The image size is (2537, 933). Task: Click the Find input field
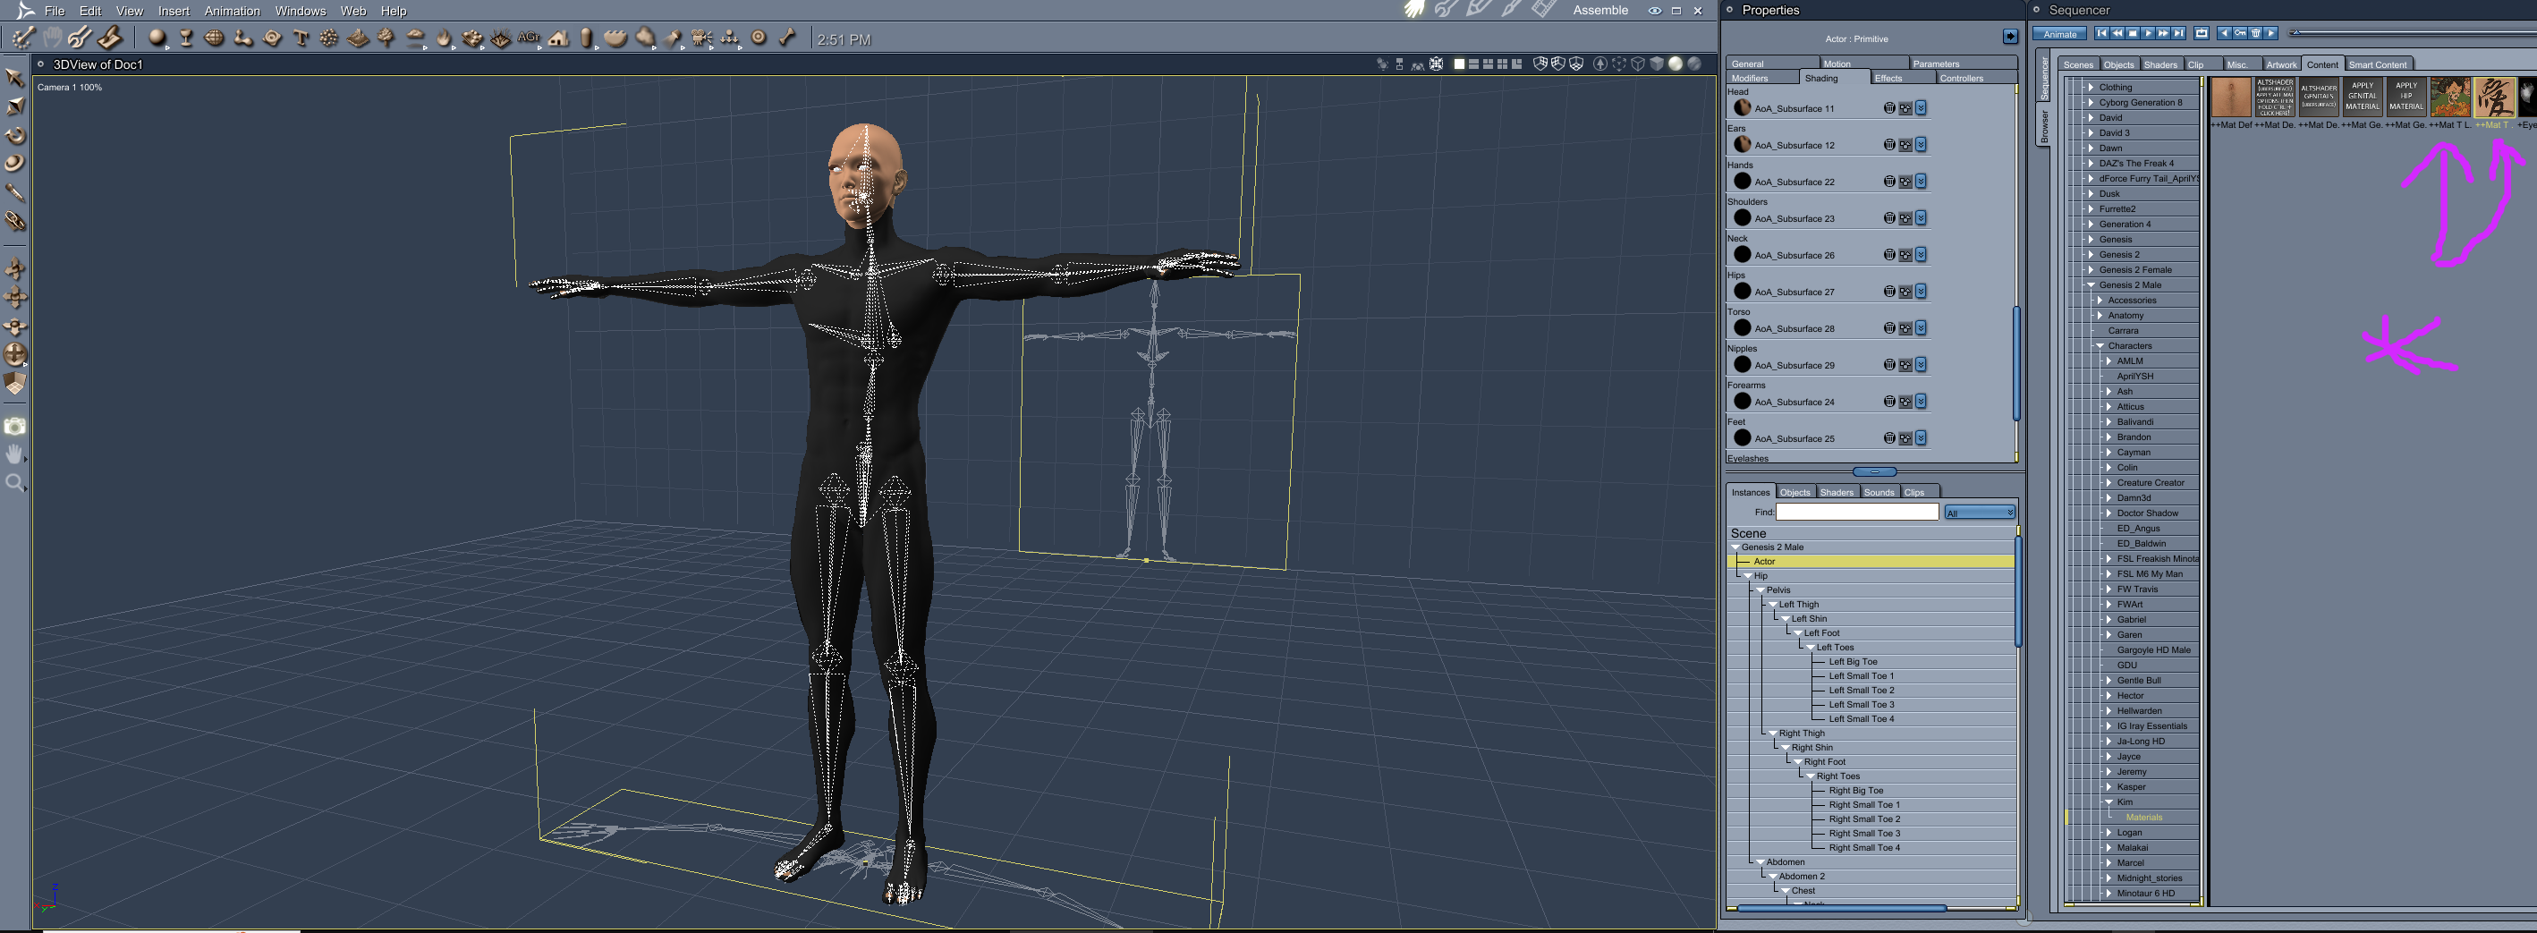(x=1857, y=513)
